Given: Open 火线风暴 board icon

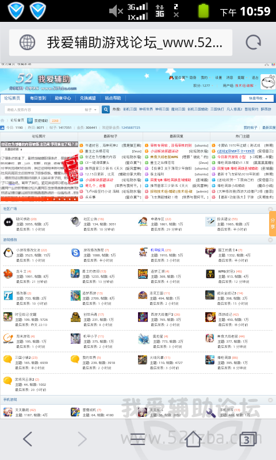Looking at the screenshot, I should 143,360.
